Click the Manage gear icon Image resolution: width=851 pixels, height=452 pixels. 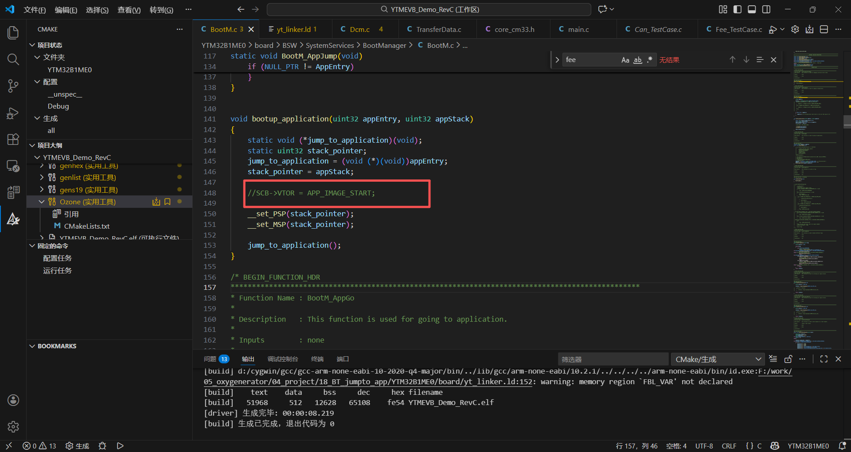coord(13,426)
